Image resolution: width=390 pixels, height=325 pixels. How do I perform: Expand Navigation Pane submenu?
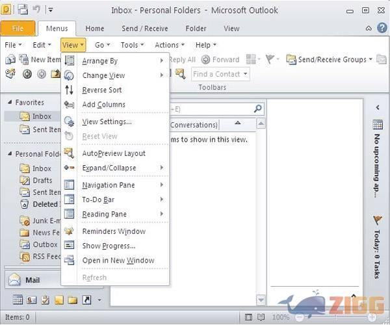pos(115,185)
